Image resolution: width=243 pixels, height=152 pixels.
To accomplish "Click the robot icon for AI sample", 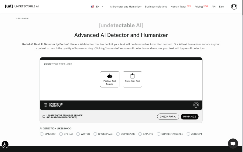I will [110, 76].
